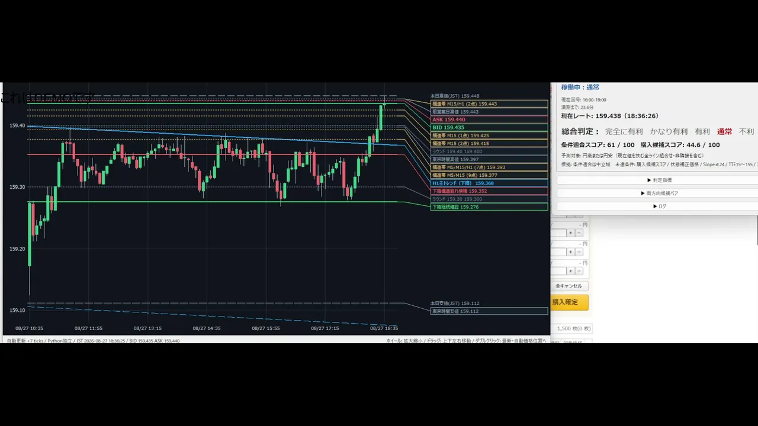Click the 構造帯 M5/M15/H1 (7点) 159.393 label

coord(489,167)
